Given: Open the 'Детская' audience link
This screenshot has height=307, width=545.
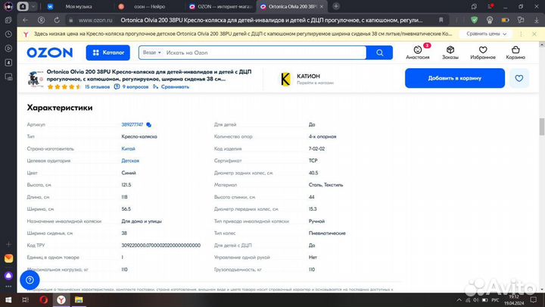Looking at the screenshot, I should (130, 161).
